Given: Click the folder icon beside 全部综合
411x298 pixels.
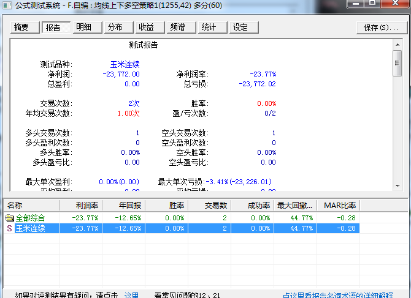Looking at the screenshot, I should point(9,218).
